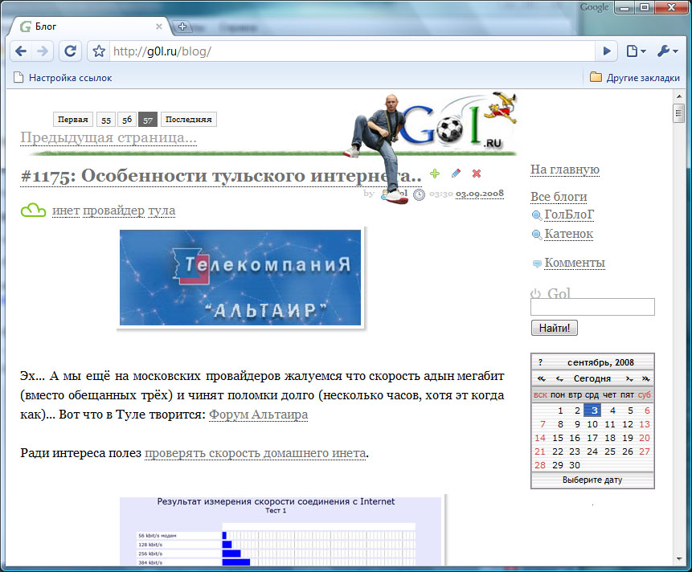Screen dimensions: 692x572
Task: Click Сегодня in the calendar
Action: point(592,378)
